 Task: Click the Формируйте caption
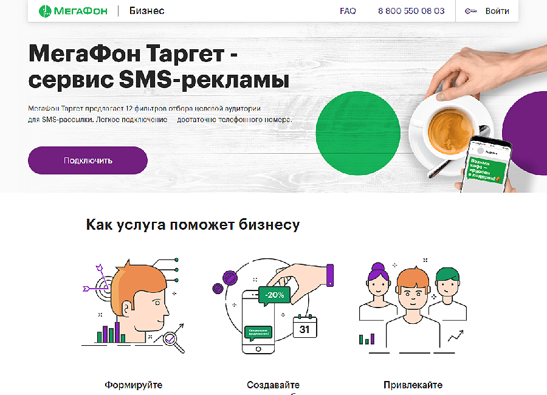[x=133, y=385]
